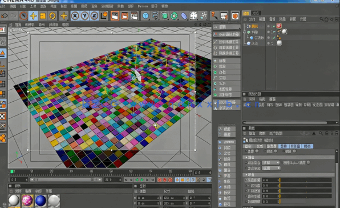Open the last main menu, Help
This screenshot has height=208, width=340.
tap(164, 6)
